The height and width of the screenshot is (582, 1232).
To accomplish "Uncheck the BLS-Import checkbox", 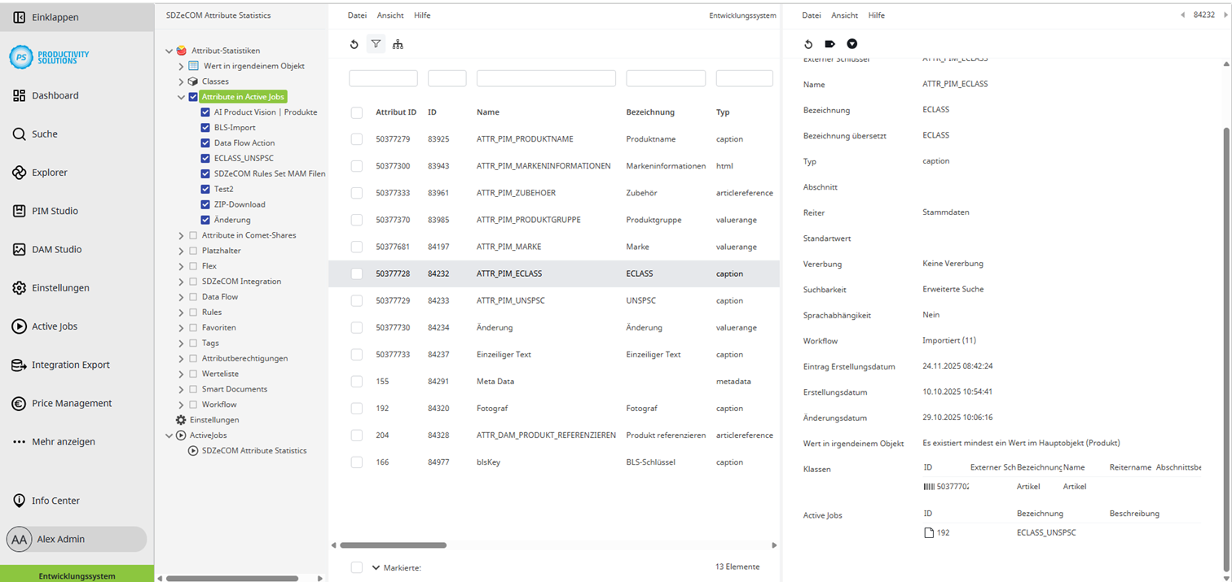I will [x=206, y=127].
